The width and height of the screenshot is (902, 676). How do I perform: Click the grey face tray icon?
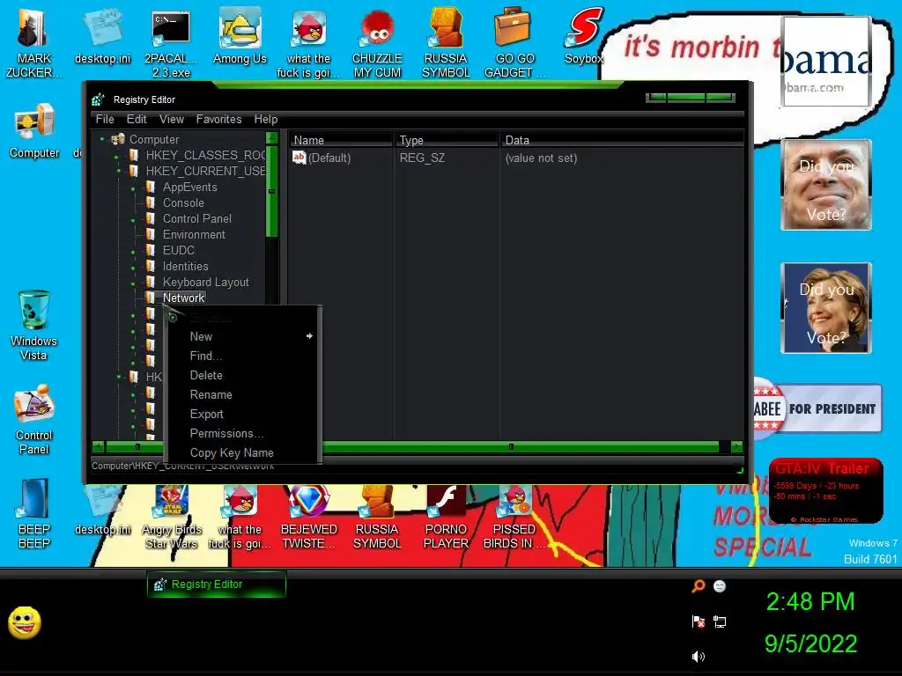click(720, 586)
